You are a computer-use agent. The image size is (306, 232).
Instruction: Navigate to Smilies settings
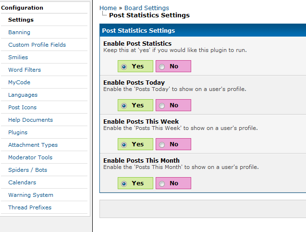click(18, 57)
